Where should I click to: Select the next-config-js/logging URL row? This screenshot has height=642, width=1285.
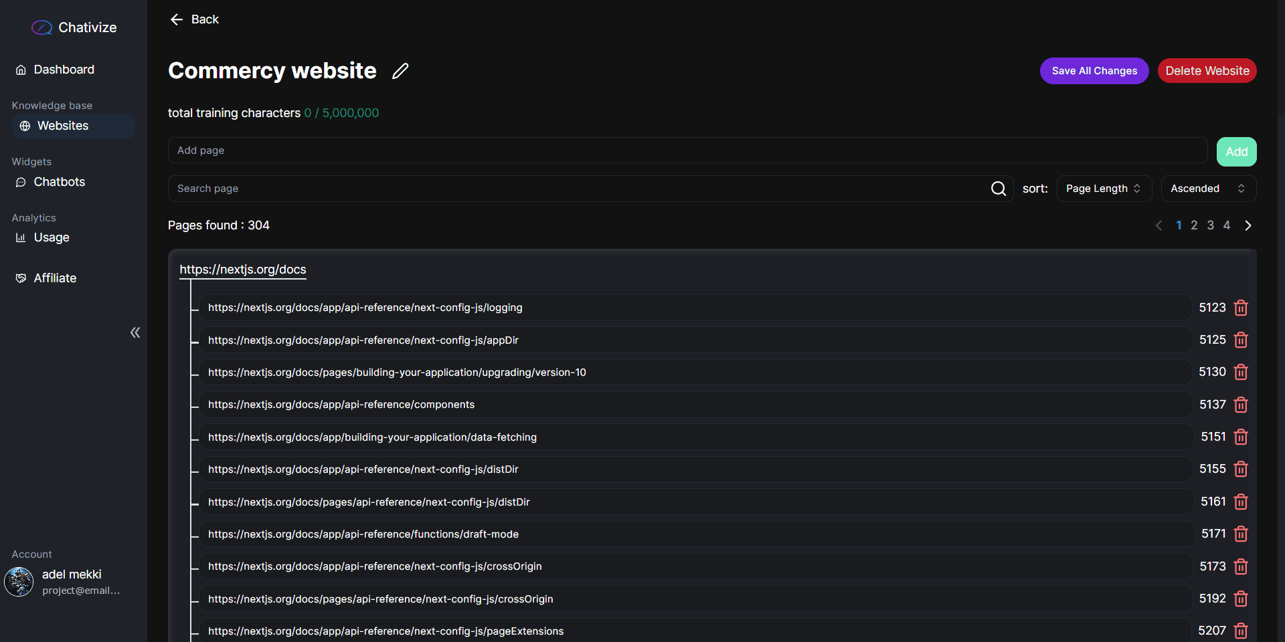click(x=695, y=308)
